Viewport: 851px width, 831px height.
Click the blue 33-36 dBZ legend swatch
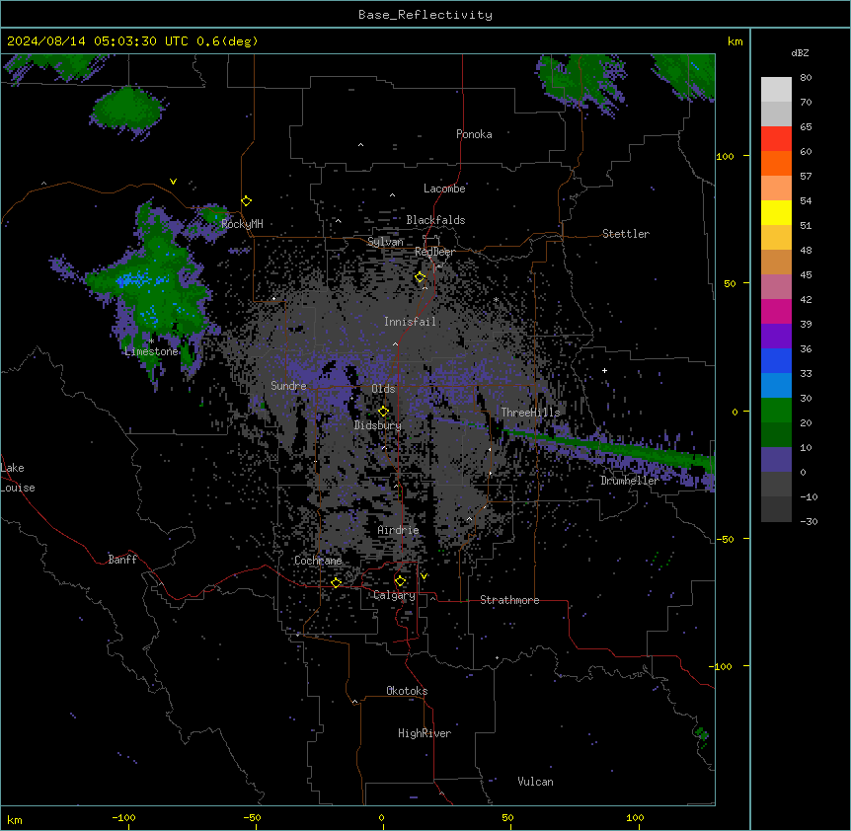[776, 360]
